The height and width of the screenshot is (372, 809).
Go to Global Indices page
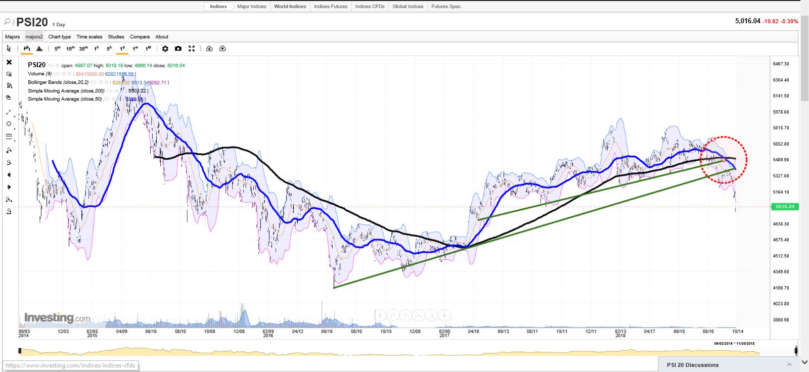tap(408, 7)
